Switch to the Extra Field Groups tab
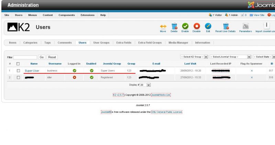275x145 pixels. pyautogui.click(x=150, y=43)
